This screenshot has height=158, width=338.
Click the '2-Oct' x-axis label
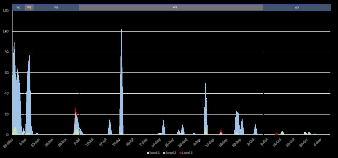[250, 142]
